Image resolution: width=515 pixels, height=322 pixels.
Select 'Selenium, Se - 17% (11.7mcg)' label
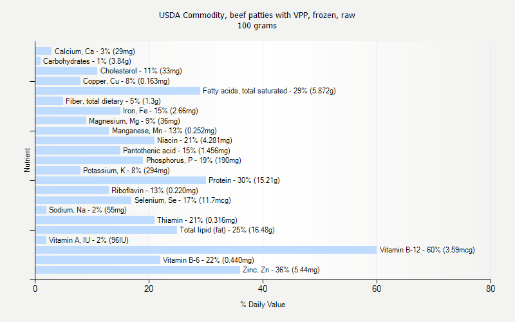click(x=183, y=200)
